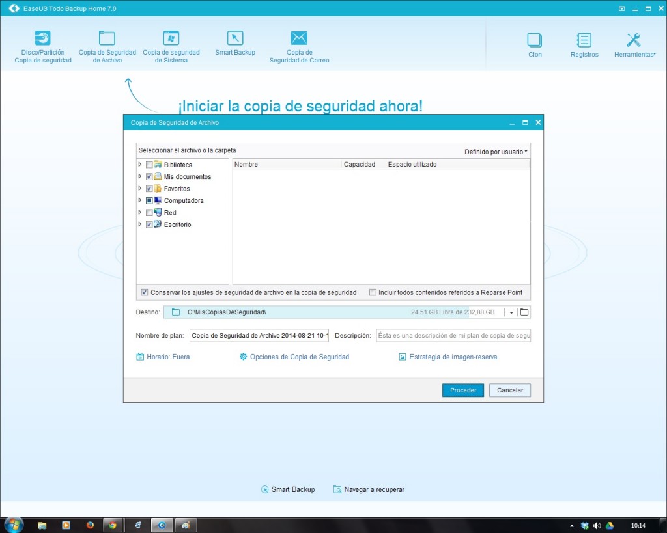Click the Proceder button
The height and width of the screenshot is (533, 667).
[463, 390]
